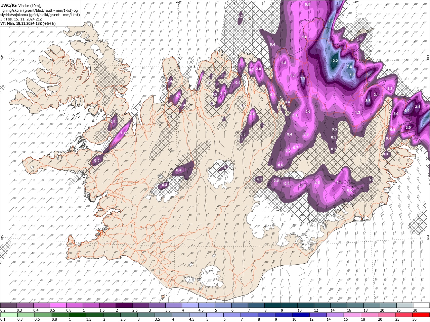Click the 20W longitude label
Screen dimensions: 430x322
[x=179, y=2]
